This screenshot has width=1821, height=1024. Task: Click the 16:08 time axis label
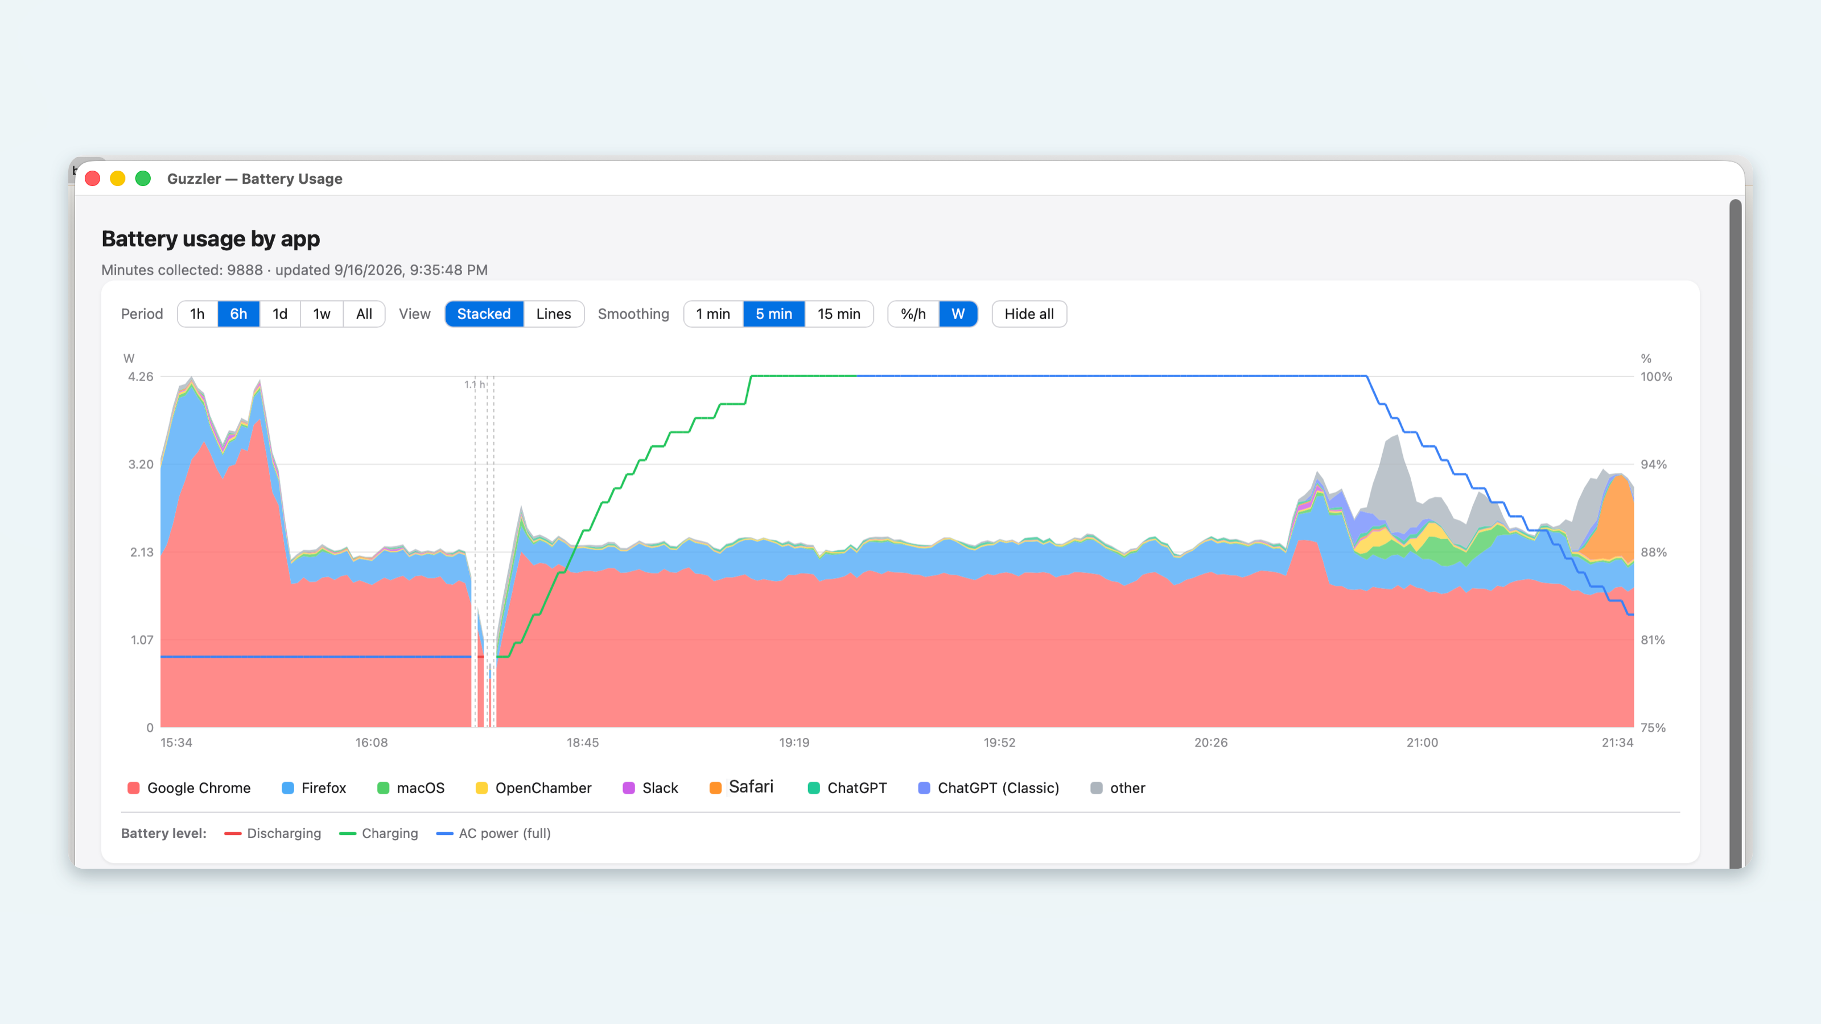click(371, 743)
